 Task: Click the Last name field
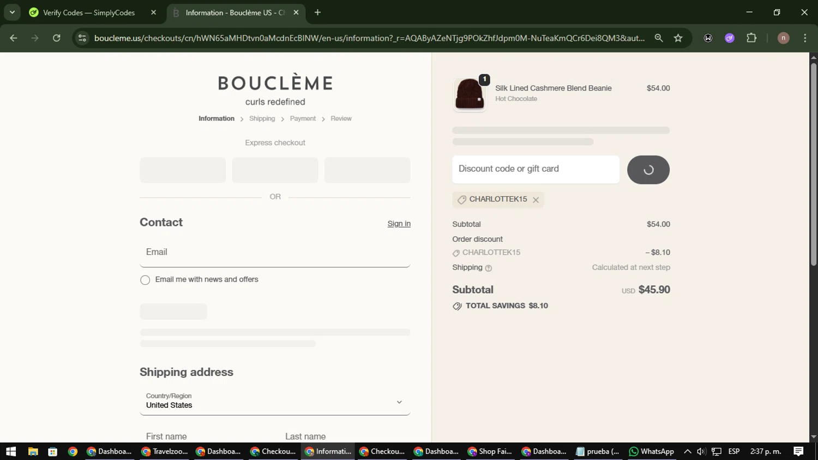click(345, 437)
